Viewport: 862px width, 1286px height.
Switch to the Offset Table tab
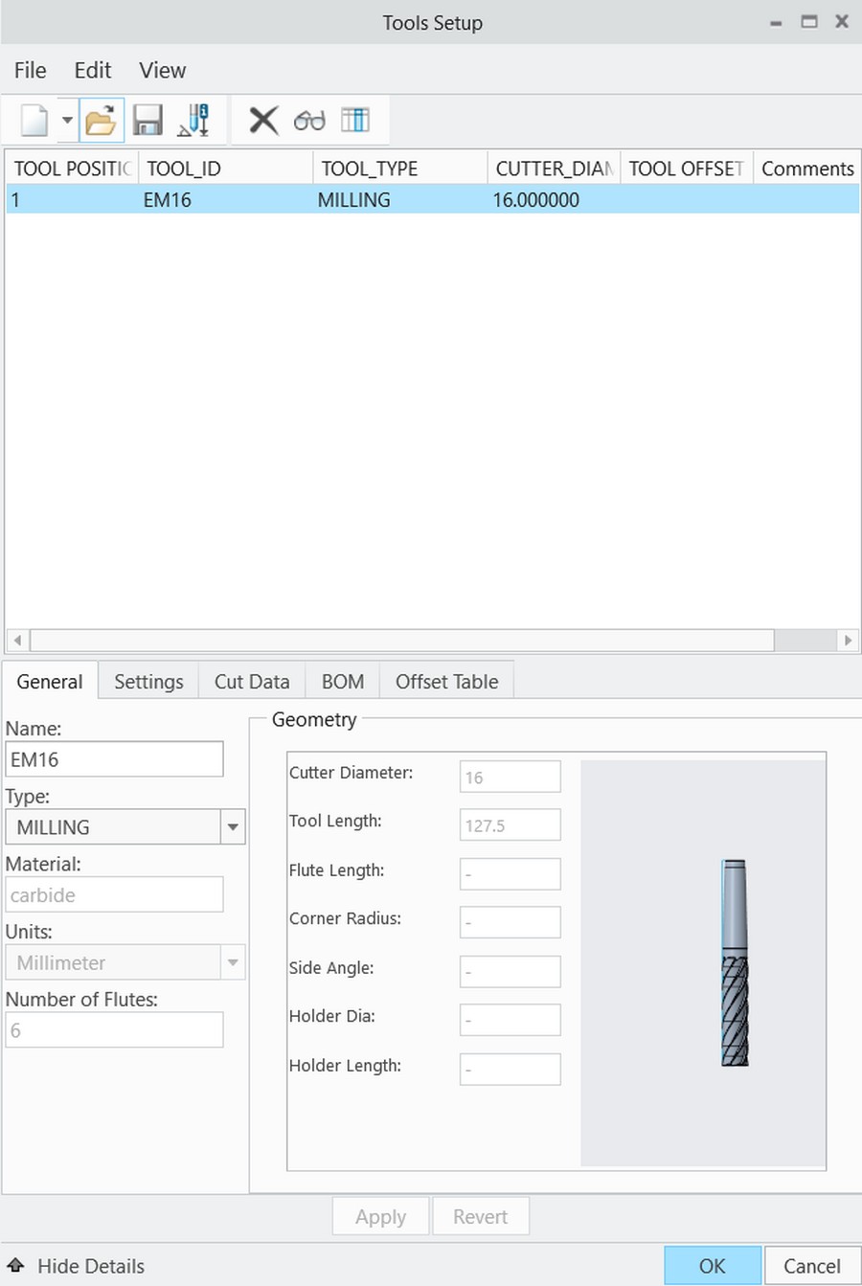(x=447, y=681)
